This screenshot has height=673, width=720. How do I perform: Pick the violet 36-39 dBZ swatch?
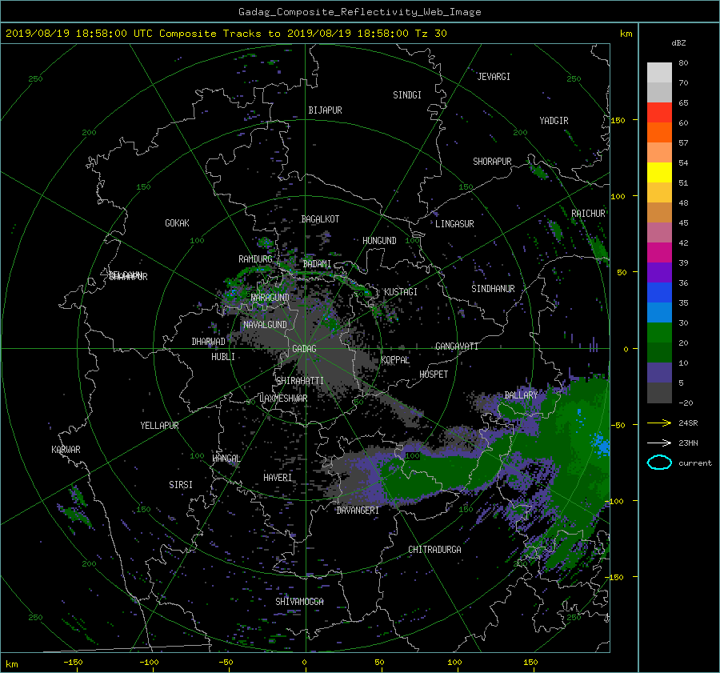click(x=659, y=272)
